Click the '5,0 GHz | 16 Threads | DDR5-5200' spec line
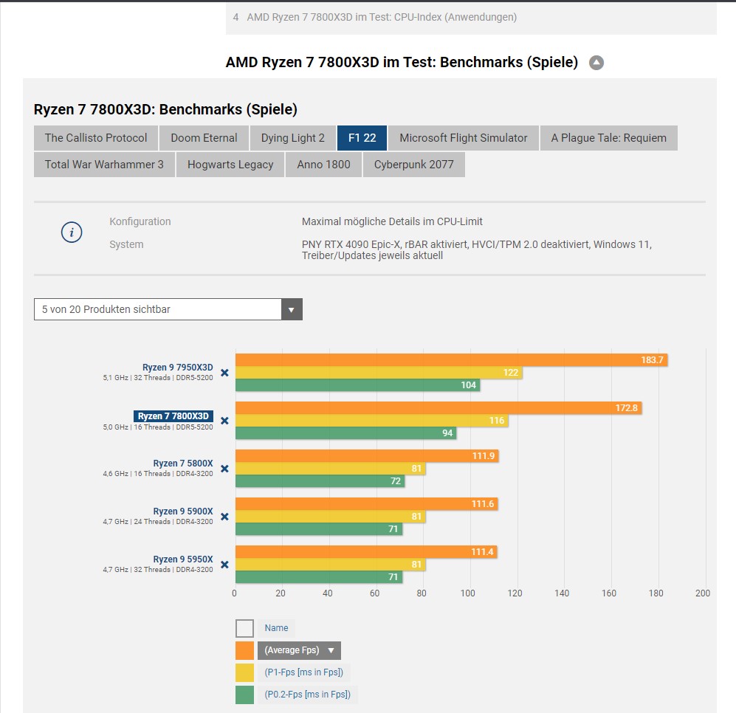The height and width of the screenshot is (713, 736). [158, 427]
